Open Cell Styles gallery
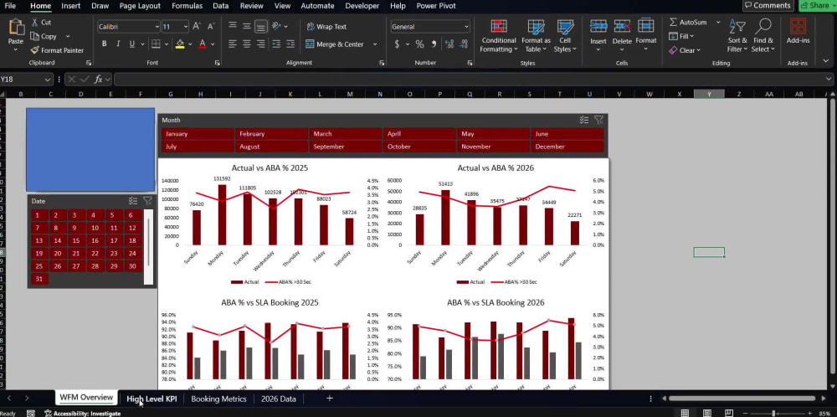 [x=565, y=36]
